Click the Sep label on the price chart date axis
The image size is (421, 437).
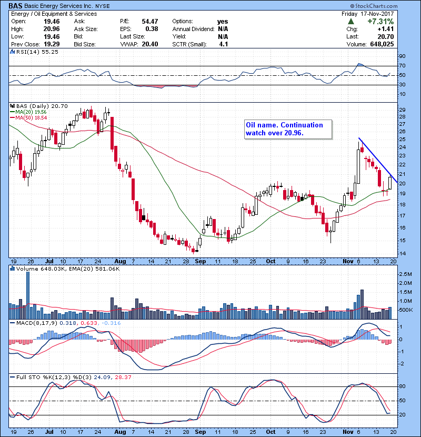tap(201, 261)
